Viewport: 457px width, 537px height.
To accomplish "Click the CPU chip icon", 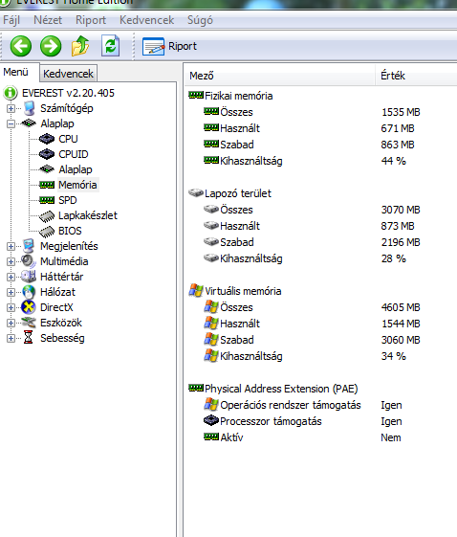I will pos(47,139).
